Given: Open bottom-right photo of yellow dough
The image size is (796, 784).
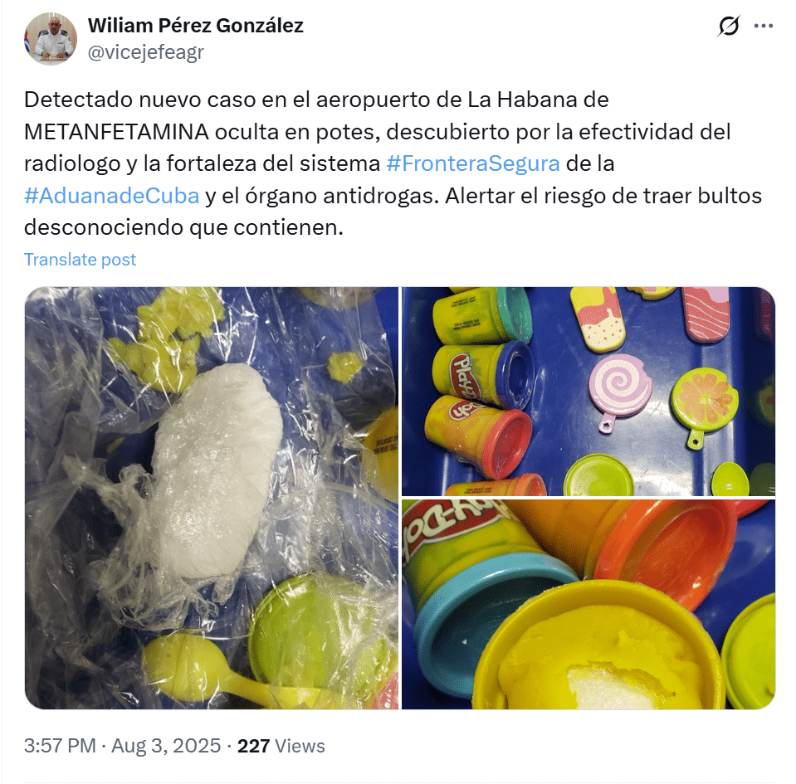Looking at the screenshot, I should (x=588, y=604).
